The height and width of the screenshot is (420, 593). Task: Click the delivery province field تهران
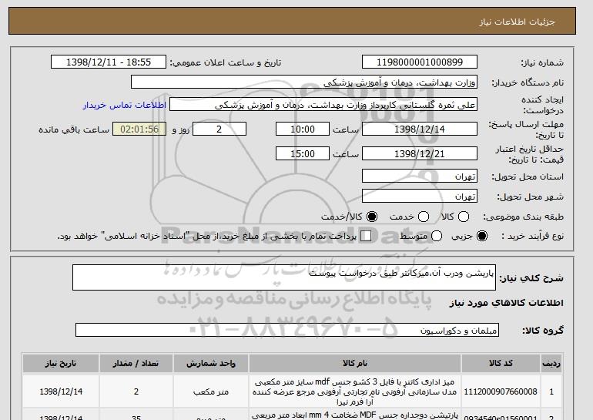[x=420, y=176]
